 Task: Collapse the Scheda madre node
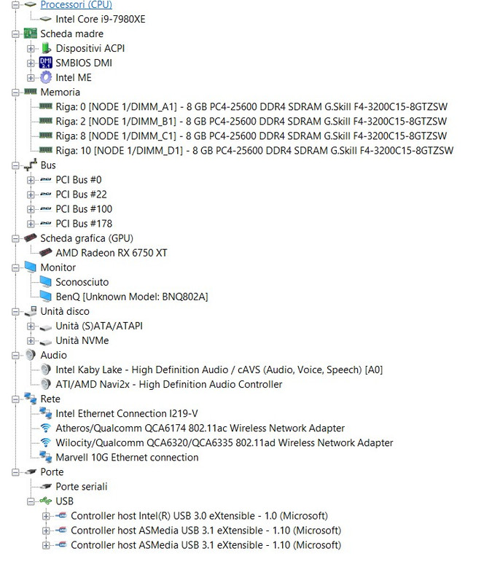pyautogui.click(x=15, y=34)
